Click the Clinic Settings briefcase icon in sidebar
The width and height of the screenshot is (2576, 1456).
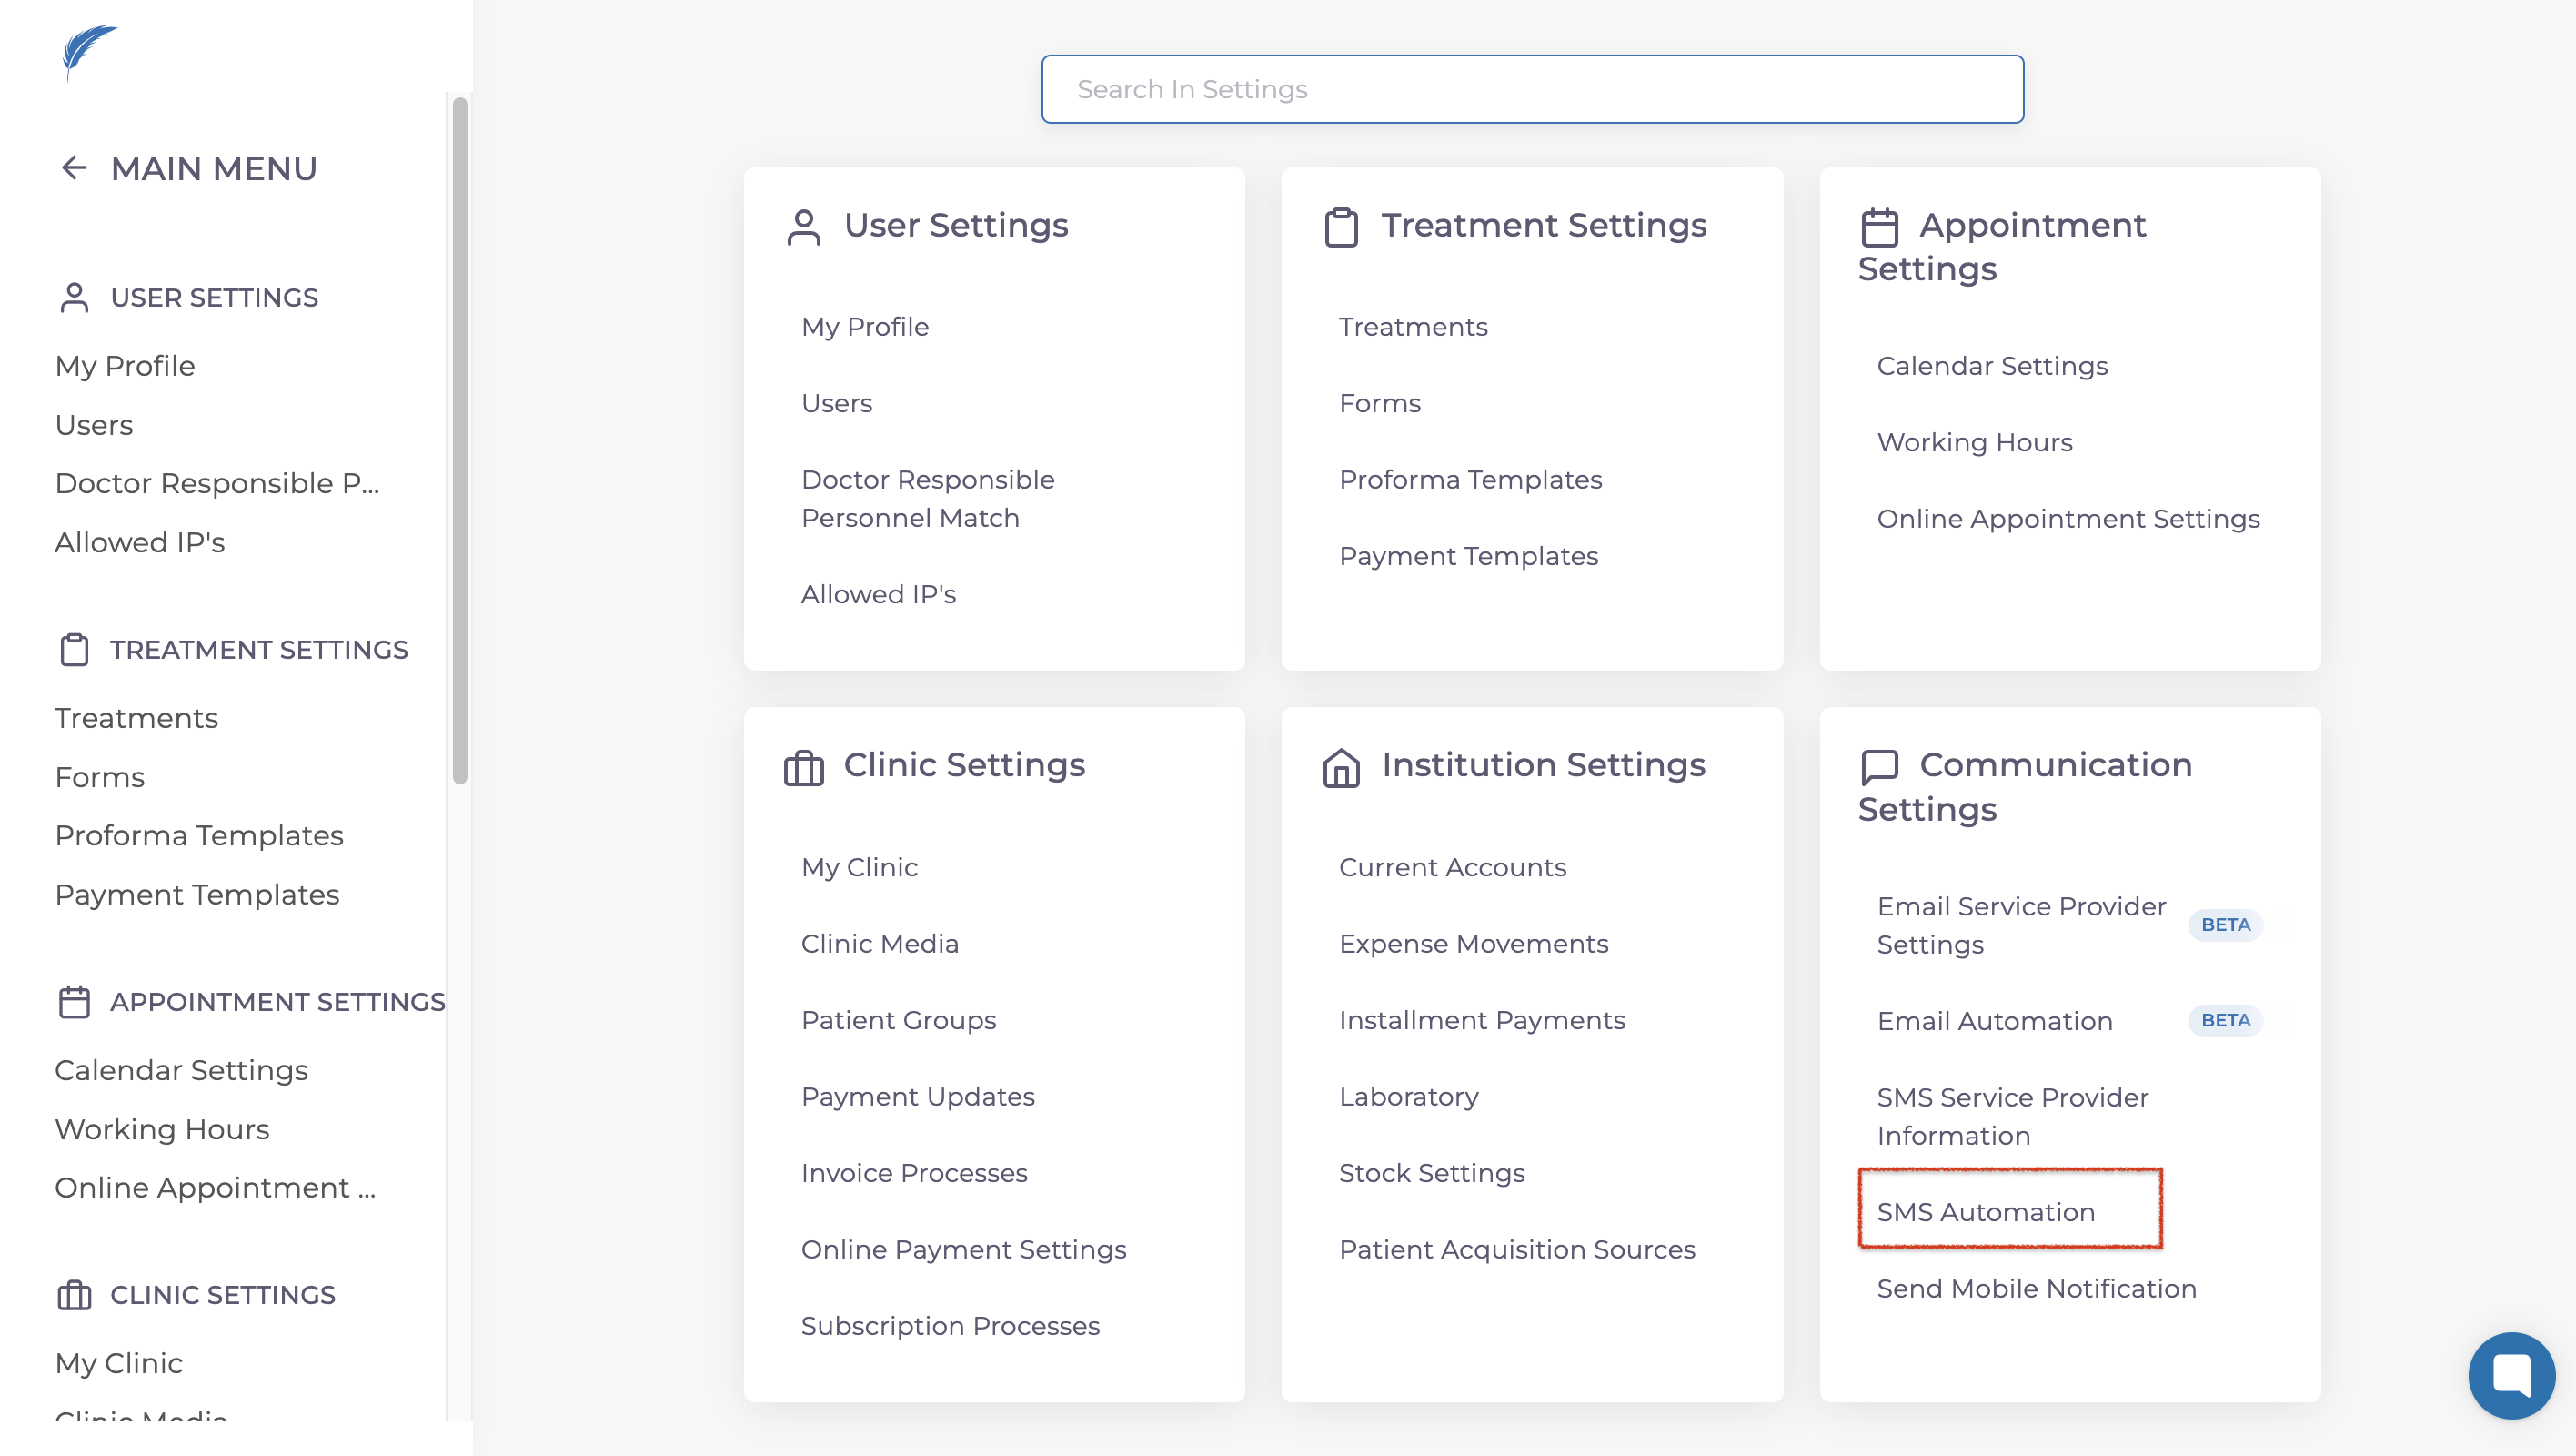[x=74, y=1295]
